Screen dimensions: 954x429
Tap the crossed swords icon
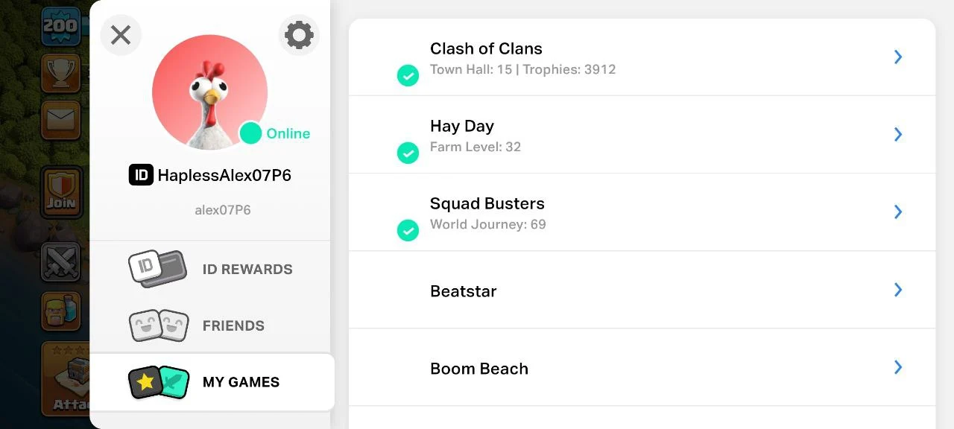click(x=60, y=261)
